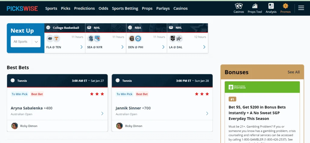This screenshot has width=310, height=143.
Task: Click the DraftKings bonus offer headline
Action: click(x=257, y=113)
